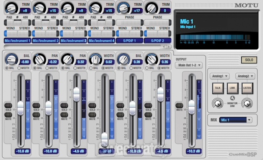This screenshot has height=160, width=263.
Task: Click the Mic/Instrument 1 trim knob
Action: (12, 8)
